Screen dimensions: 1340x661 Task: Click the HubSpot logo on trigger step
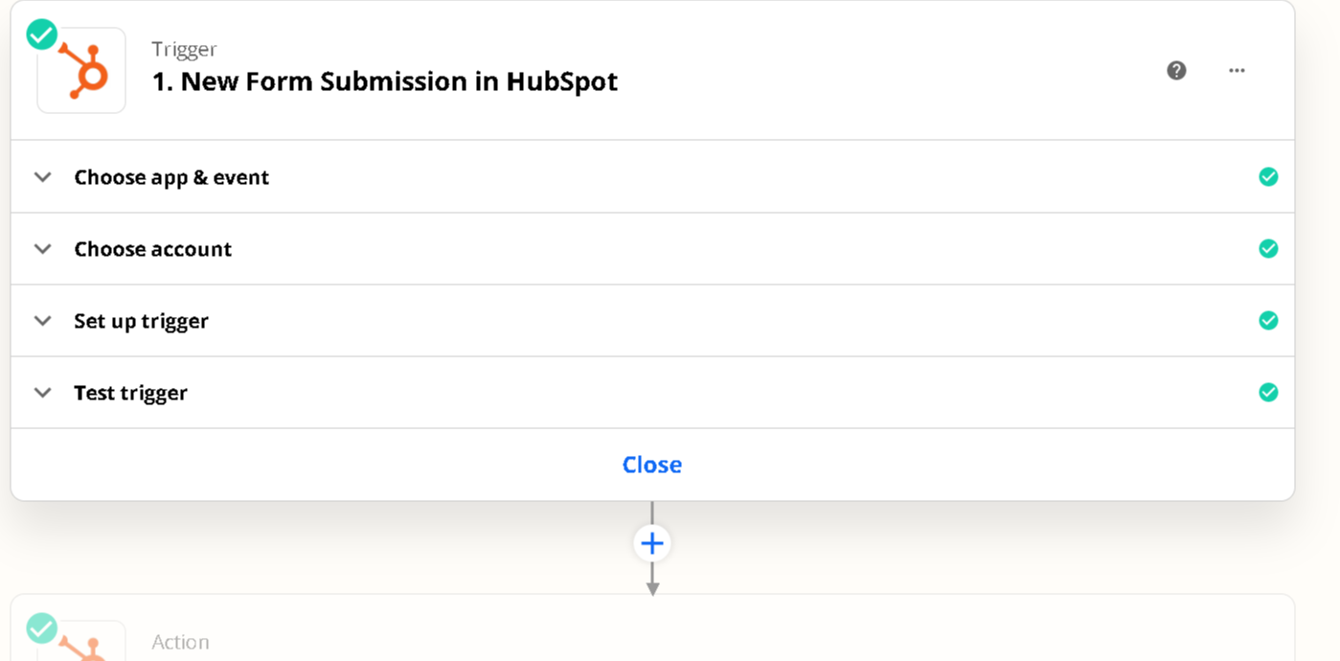click(82, 71)
